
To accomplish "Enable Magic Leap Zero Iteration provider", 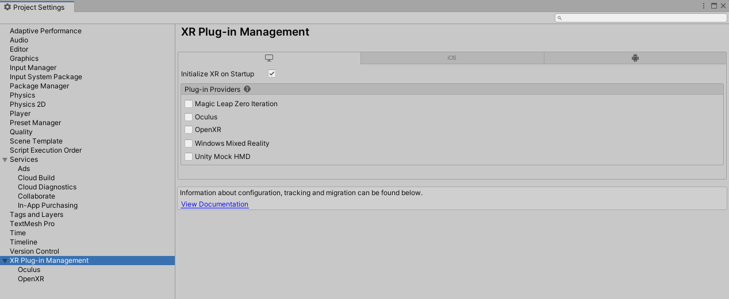I will (189, 104).
